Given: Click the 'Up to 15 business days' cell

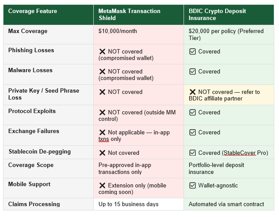Looking at the screenshot, I should click(138, 204).
